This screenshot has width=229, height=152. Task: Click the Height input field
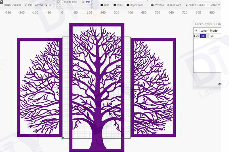tap(17, 5)
